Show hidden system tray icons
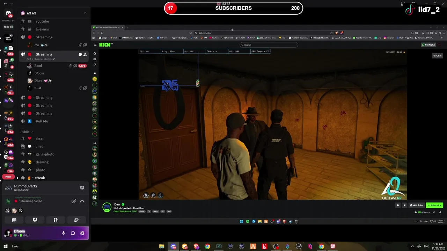Screen dimensions: 447x251 (x=412, y=246)
